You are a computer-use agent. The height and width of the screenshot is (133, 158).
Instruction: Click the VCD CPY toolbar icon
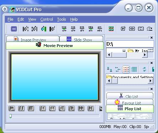(73, 29)
